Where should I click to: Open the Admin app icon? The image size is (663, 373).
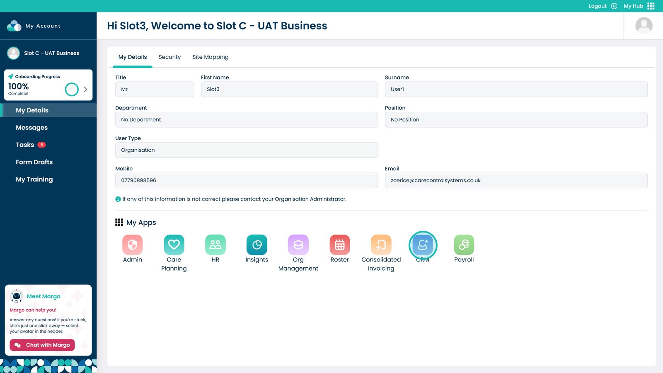click(x=132, y=245)
